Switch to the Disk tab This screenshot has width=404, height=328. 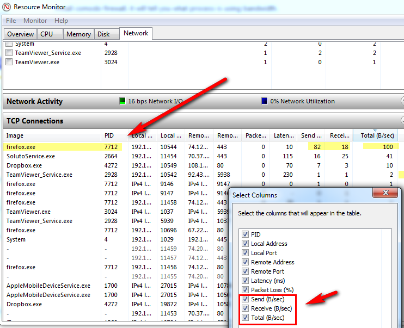point(103,34)
